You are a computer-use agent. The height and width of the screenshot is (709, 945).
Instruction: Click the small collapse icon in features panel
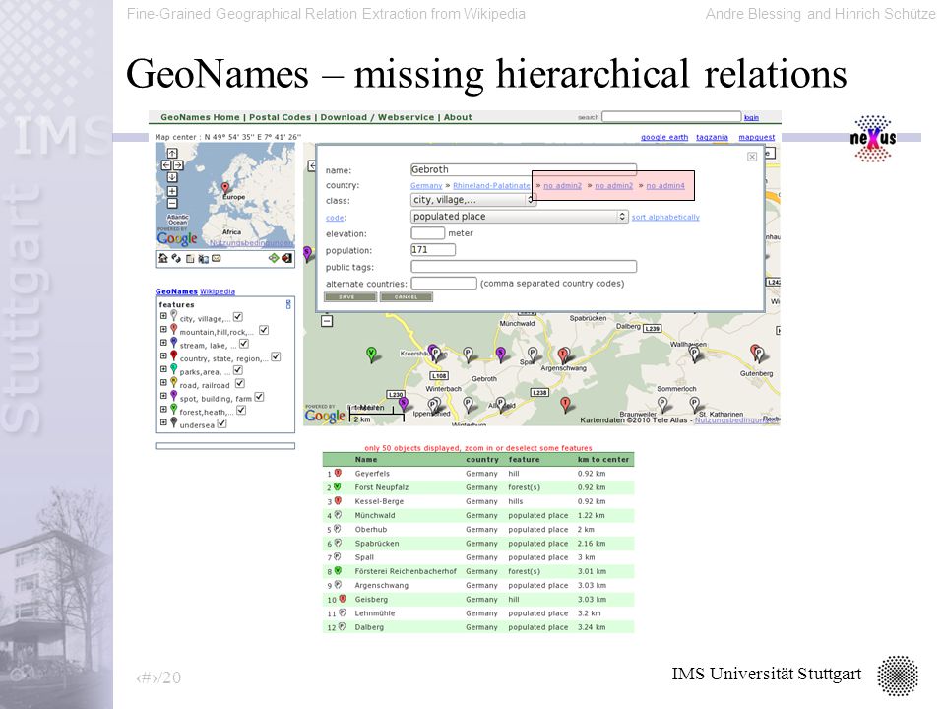pyautogui.click(x=288, y=304)
